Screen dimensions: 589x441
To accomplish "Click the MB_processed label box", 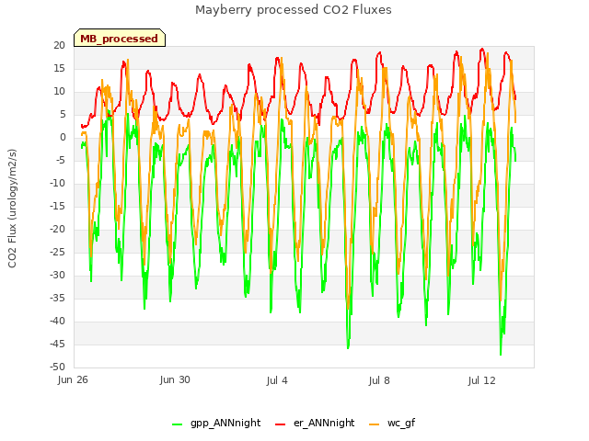I will pos(120,38).
